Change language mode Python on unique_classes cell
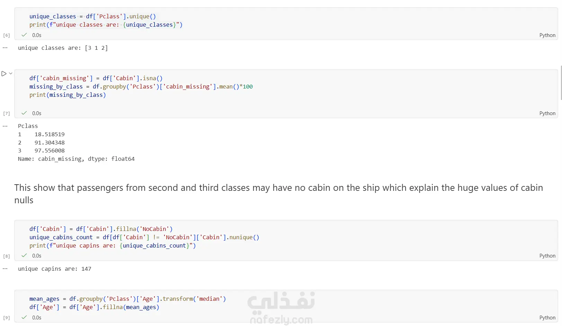Viewport: 562px width, 326px height. click(x=547, y=35)
